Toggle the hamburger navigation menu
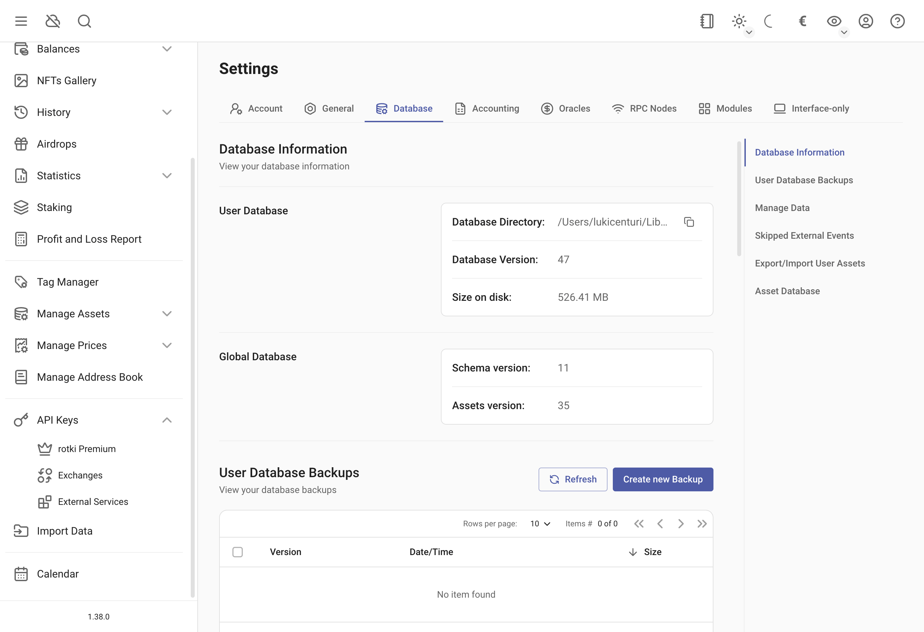The image size is (924, 632). [x=21, y=21]
